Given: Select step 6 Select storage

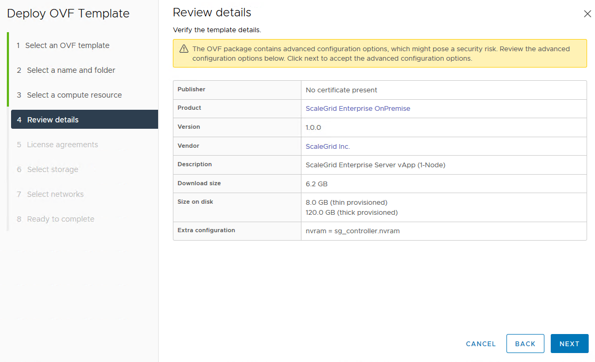Looking at the screenshot, I should pos(47,169).
